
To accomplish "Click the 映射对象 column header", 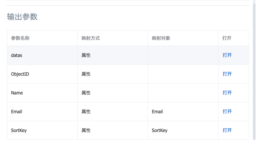I will [161, 38].
